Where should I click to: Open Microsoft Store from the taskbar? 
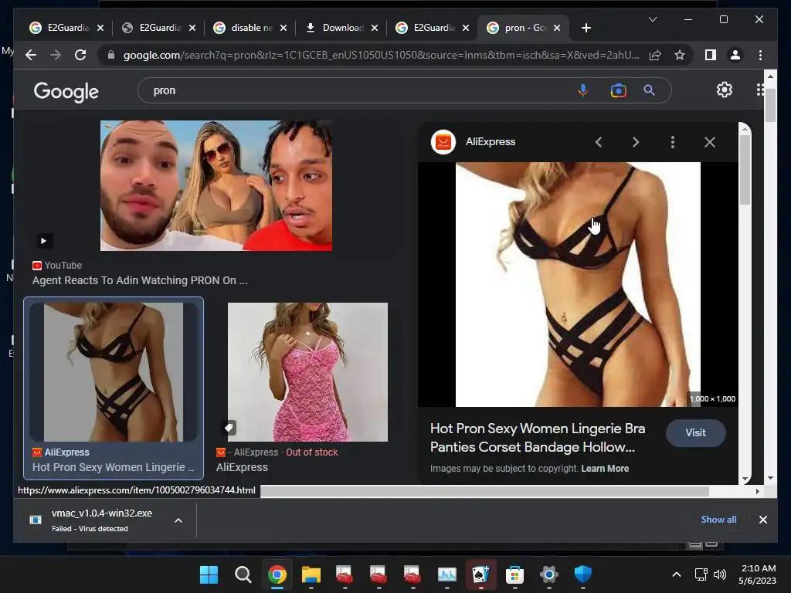(x=514, y=574)
